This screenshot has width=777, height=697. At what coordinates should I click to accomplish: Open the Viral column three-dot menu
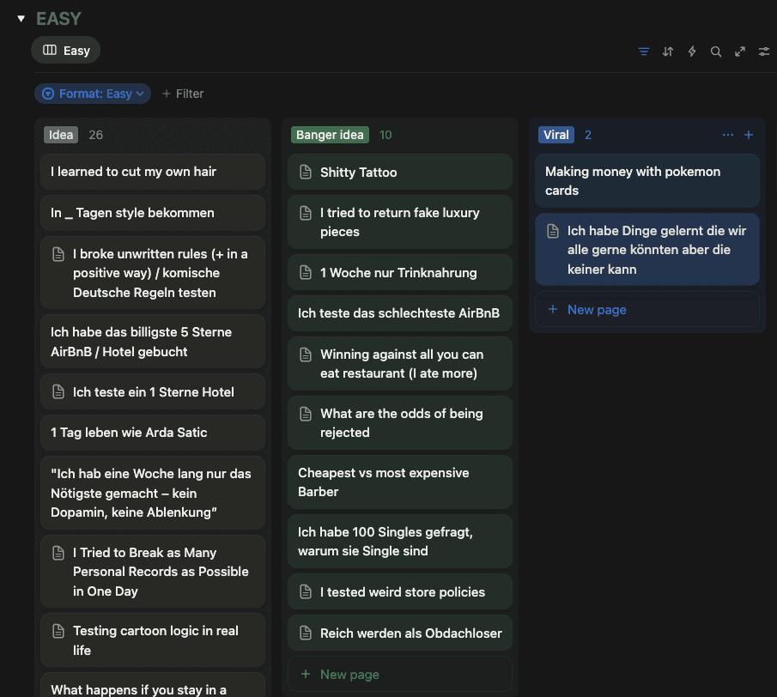[727, 135]
